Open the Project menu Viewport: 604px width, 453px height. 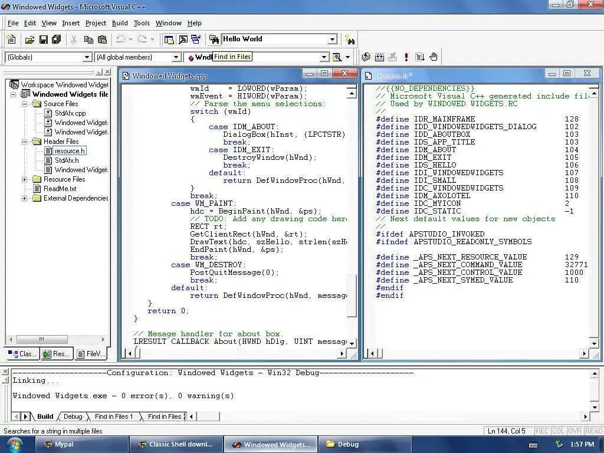coord(96,23)
